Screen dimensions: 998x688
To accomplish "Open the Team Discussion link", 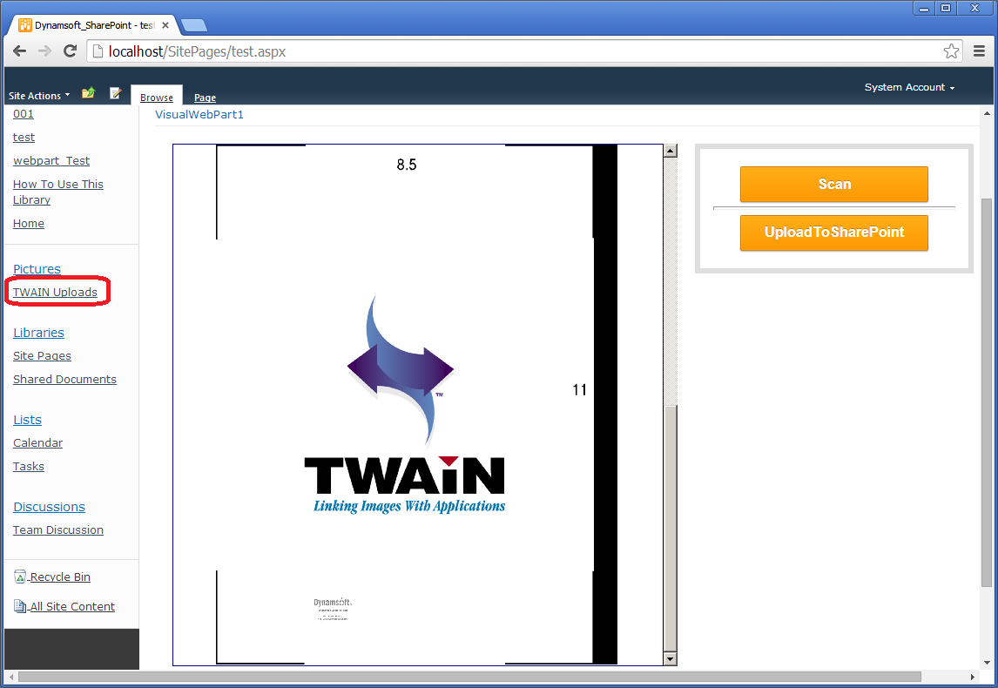I will click(58, 530).
